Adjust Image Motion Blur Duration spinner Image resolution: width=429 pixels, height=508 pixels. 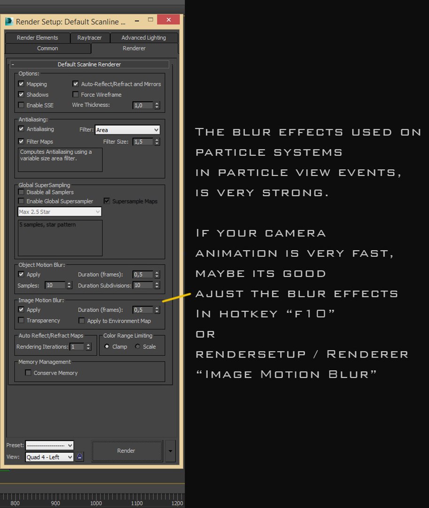(x=157, y=310)
